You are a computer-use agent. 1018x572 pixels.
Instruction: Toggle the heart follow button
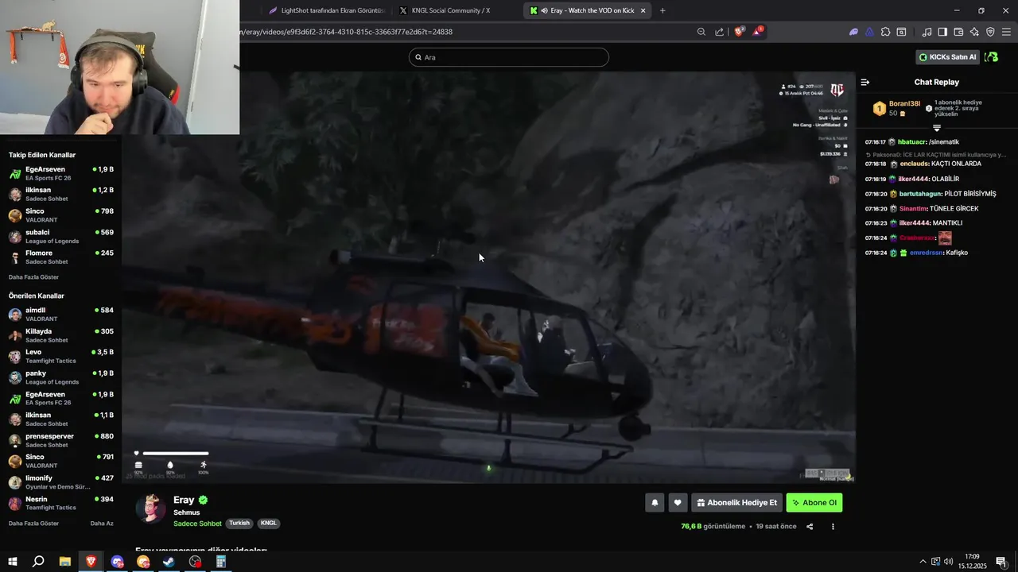coord(678,502)
